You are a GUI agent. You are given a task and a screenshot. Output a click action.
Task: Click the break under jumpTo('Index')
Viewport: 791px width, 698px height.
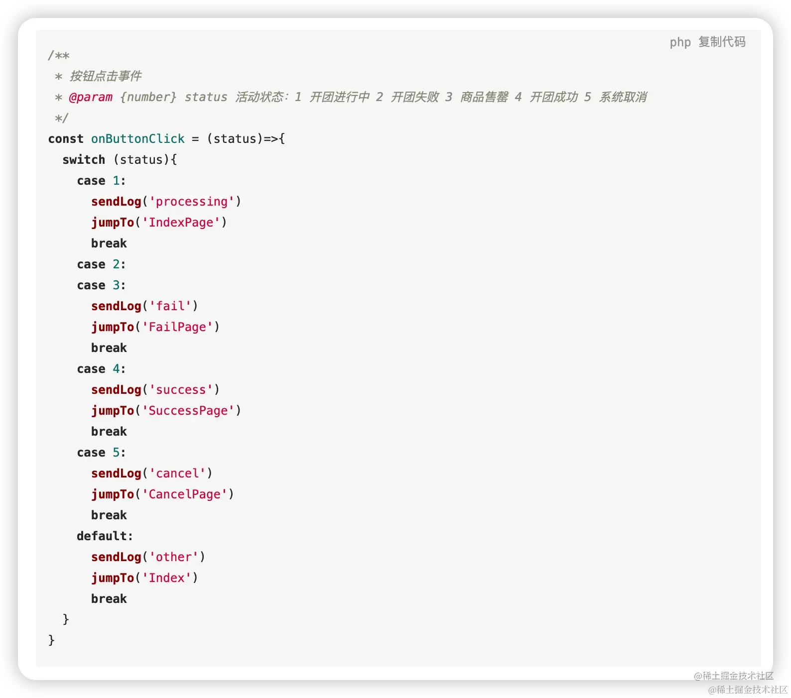pyautogui.click(x=109, y=599)
